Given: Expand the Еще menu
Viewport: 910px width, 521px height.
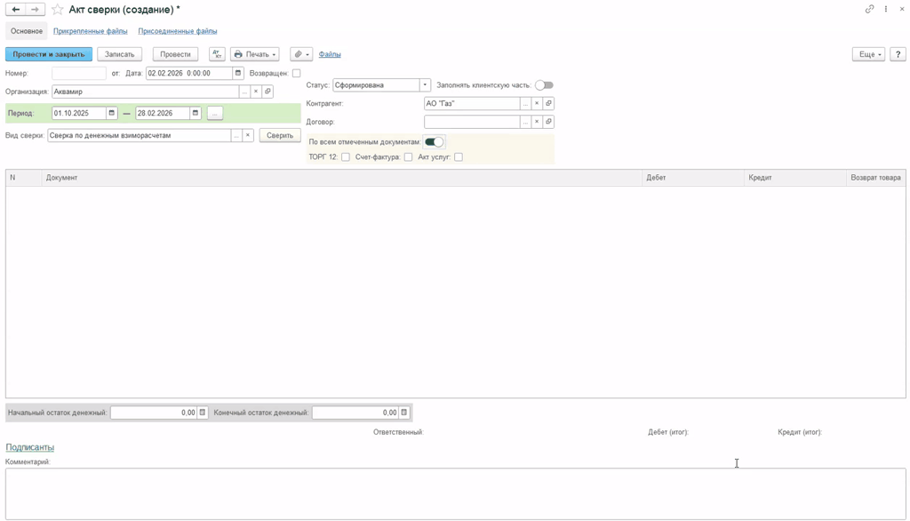Looking at the screenshot, I should [x=867, y=54].
